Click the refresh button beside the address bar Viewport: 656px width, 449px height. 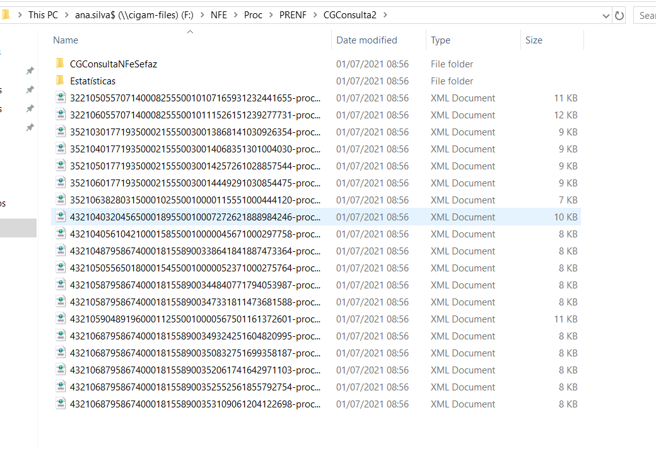pos(619,16)
